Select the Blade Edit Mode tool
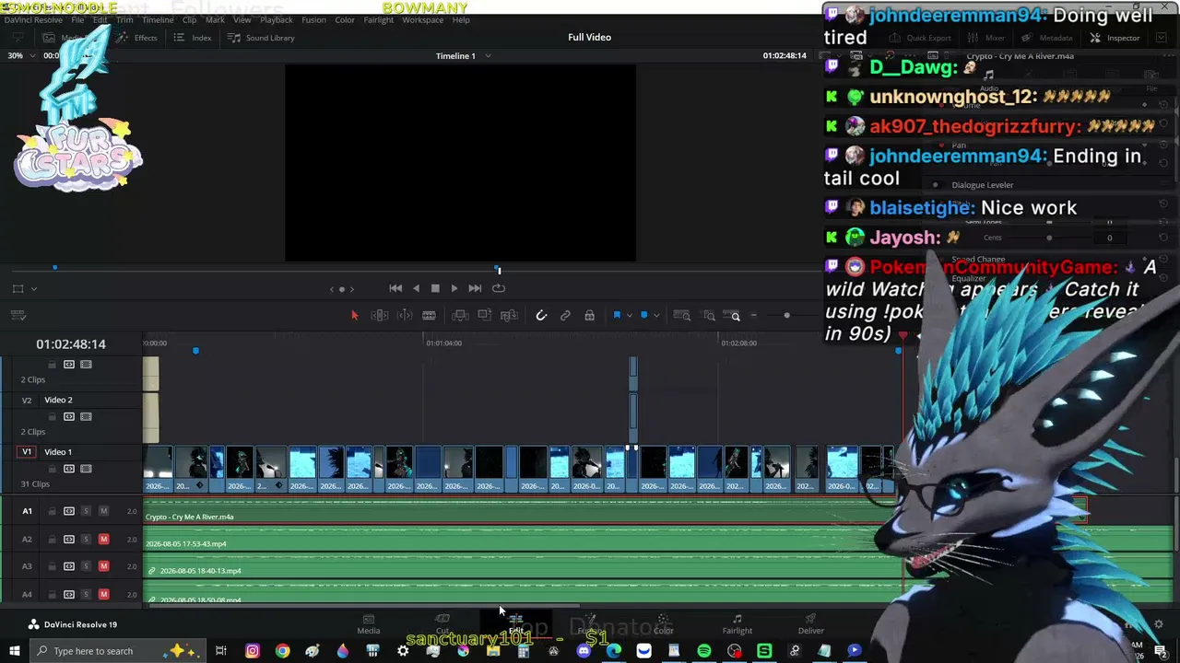The width and height of the screenshot is (1180, 663). tap(429, 316)
